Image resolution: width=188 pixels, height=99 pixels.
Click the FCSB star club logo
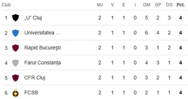coord(16,93)
